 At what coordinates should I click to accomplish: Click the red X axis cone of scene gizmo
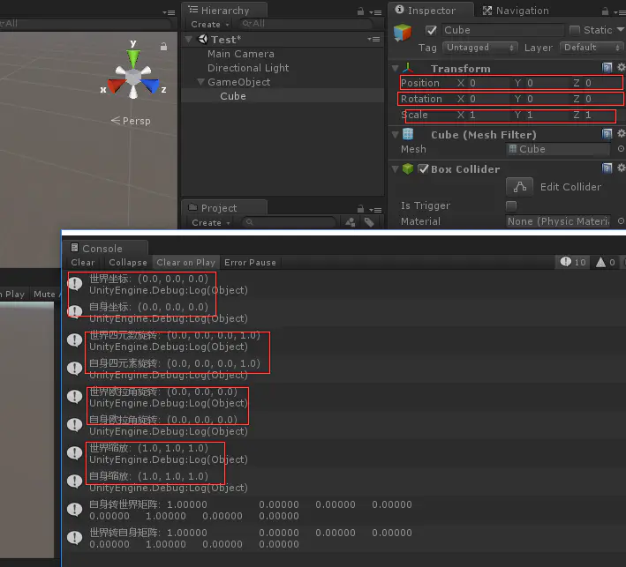[x=117, y=86]
